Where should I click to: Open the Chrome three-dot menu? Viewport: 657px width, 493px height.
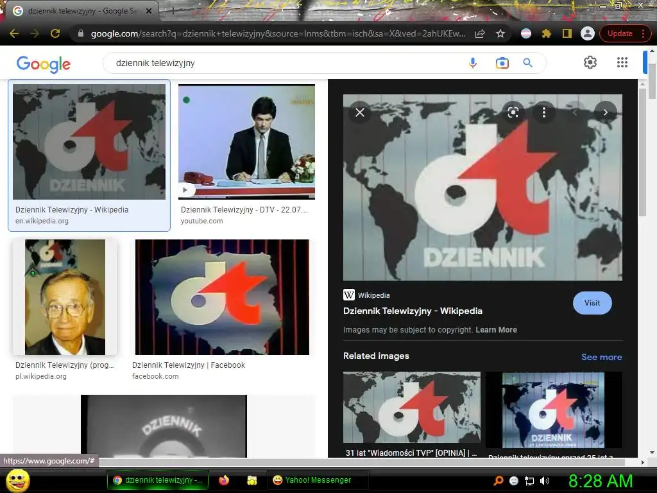(643, 33)
